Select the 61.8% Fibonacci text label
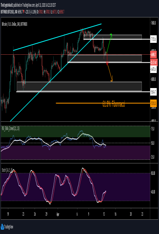 point(114,104)
